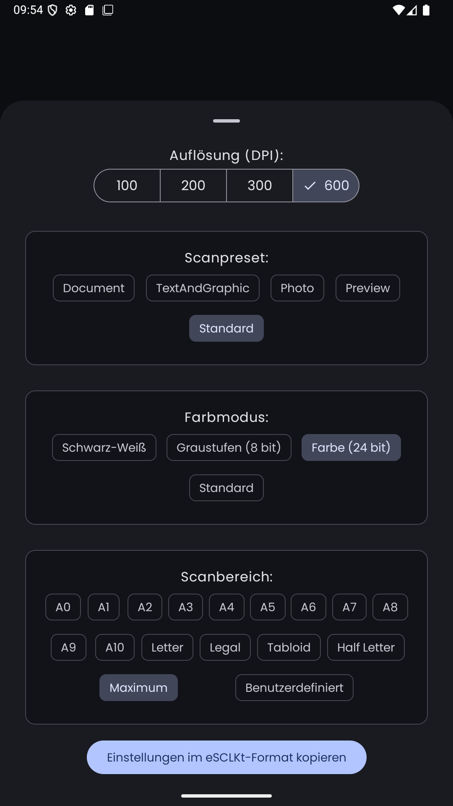Set resolution to 300 DPI
The height and width of the screenshot is (806, 453).
pyautogui.click(x=260, y=186)
